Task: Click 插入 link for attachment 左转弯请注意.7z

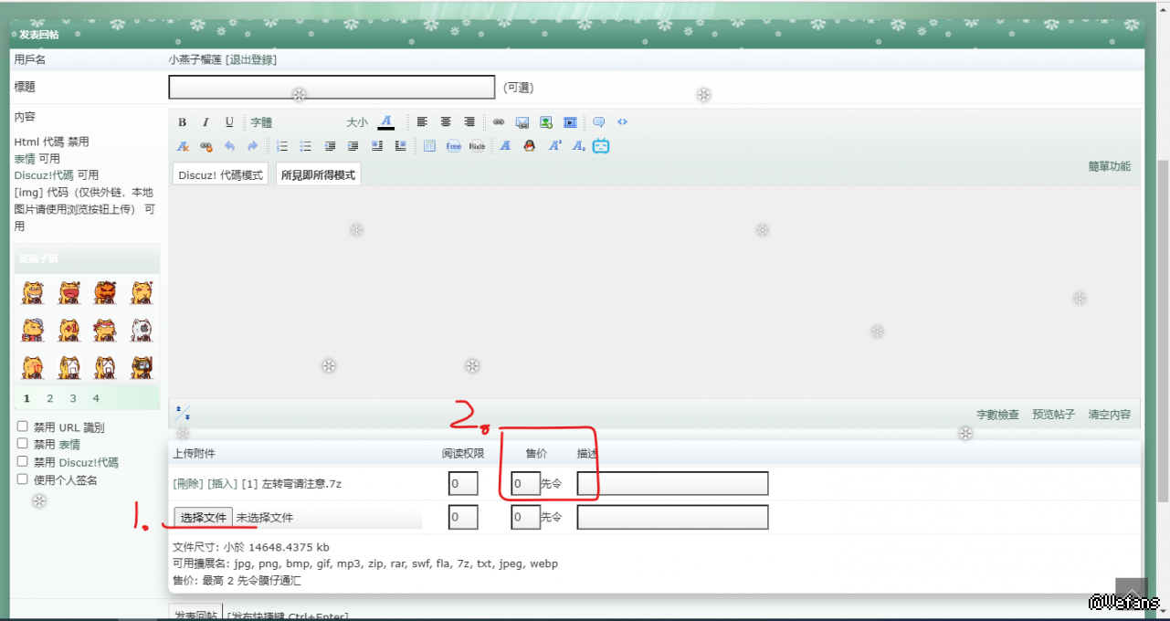Action: pyautogui.click(x=223, y=483)
